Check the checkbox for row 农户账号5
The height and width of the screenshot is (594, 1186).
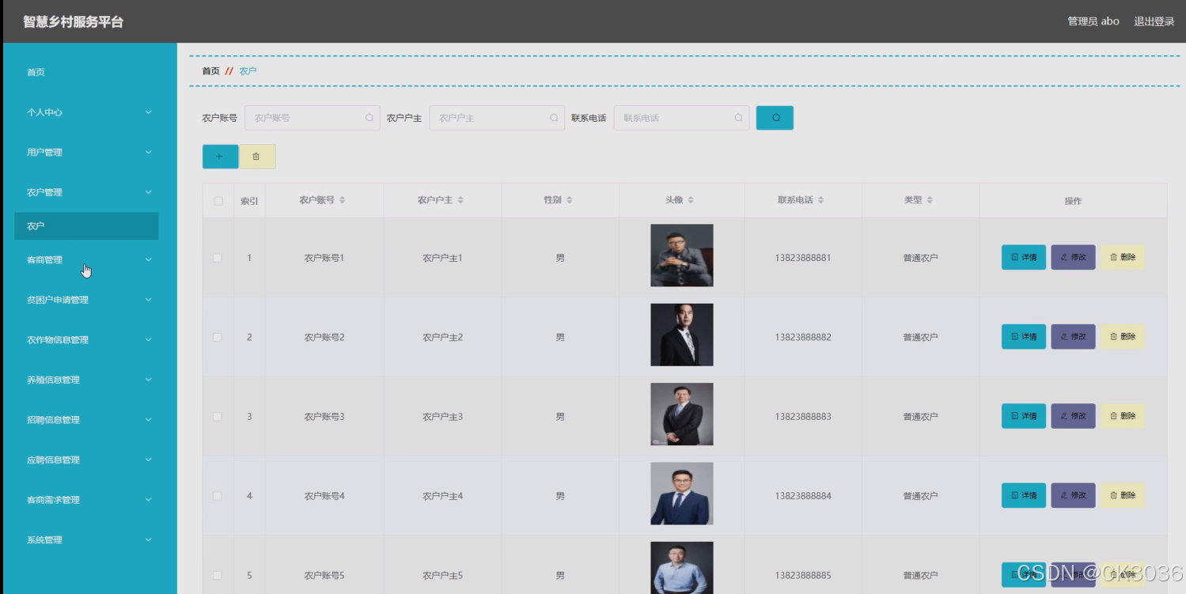(x=218, y=575)
